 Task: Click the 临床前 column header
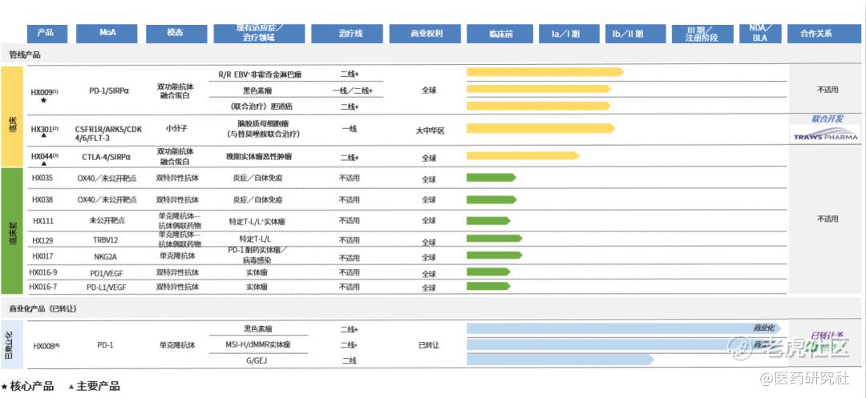[500, 34]
